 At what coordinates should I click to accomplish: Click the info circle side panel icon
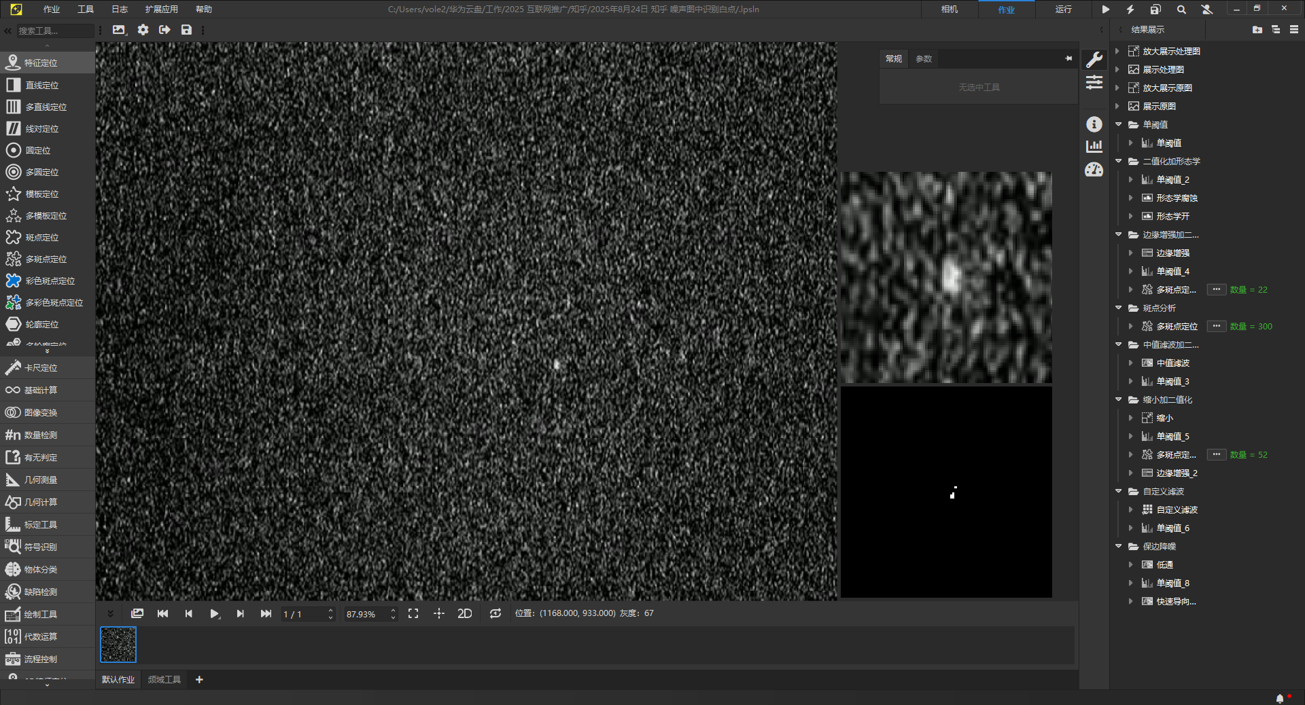(x=1094, y=124)
